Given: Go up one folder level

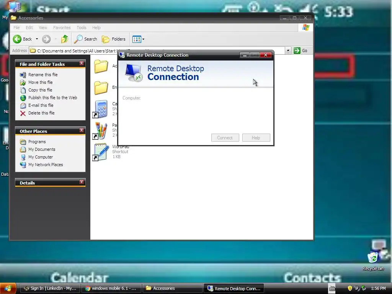Looking at the screenshot, I should tap(65, 39).
